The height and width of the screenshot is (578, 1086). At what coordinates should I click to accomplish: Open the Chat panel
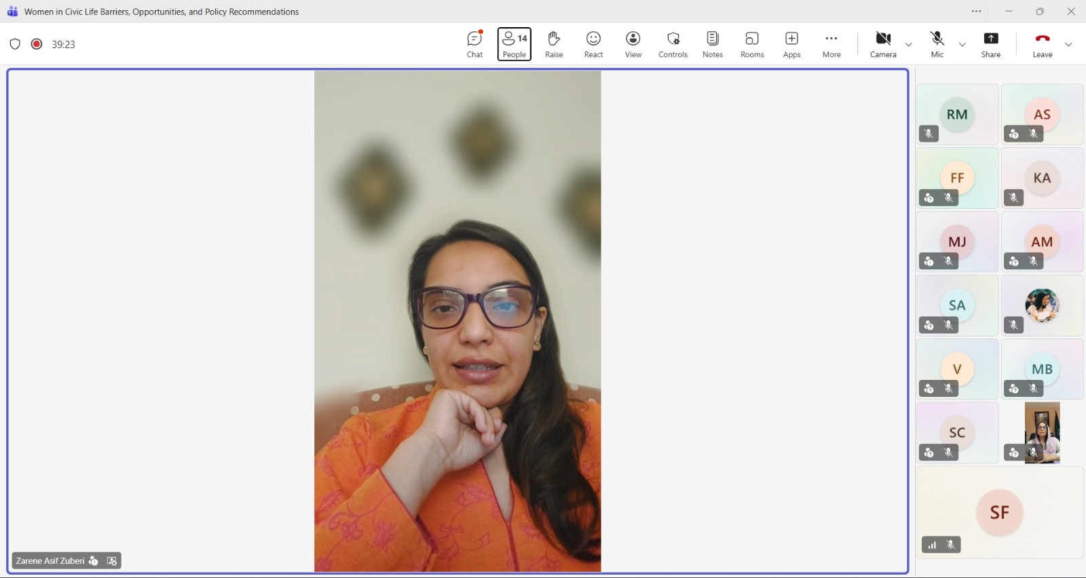point(474,44)
